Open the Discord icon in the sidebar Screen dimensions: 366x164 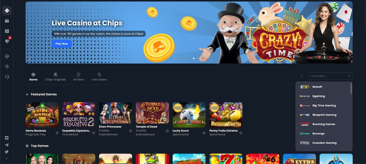click(x=6, y=138)
